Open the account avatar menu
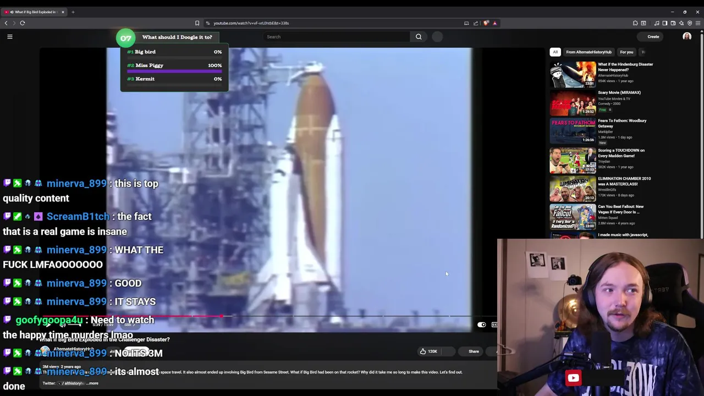Viewport: 704px width, 396px height. [687, 37]
